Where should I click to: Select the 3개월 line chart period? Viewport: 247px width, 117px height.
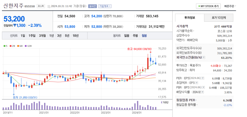coord(42,35)
